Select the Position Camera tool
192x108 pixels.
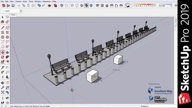[3, 98]
